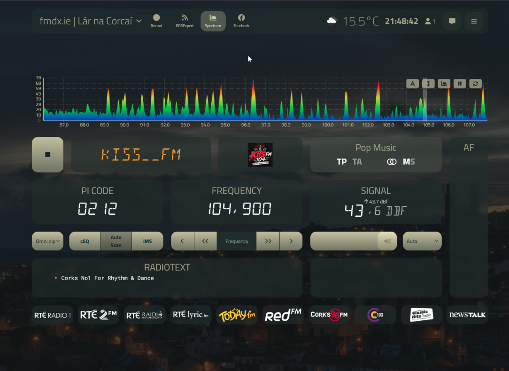
Task: Tune up one step with single right arrow
Action: click(x=291, y=241)
